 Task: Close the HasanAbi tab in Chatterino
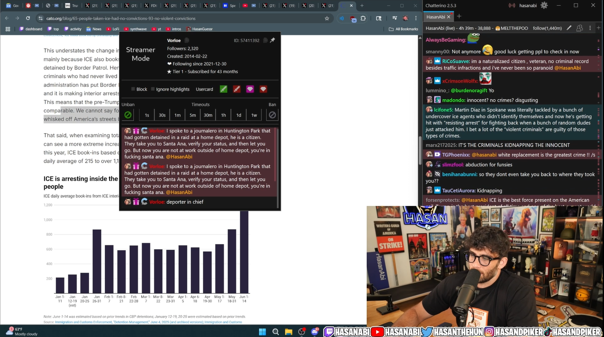point(449,17)
